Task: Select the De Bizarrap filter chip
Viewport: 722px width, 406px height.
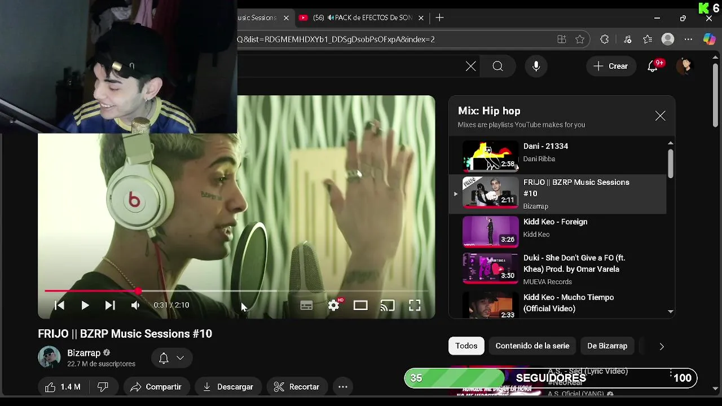Action: point(607,346)
